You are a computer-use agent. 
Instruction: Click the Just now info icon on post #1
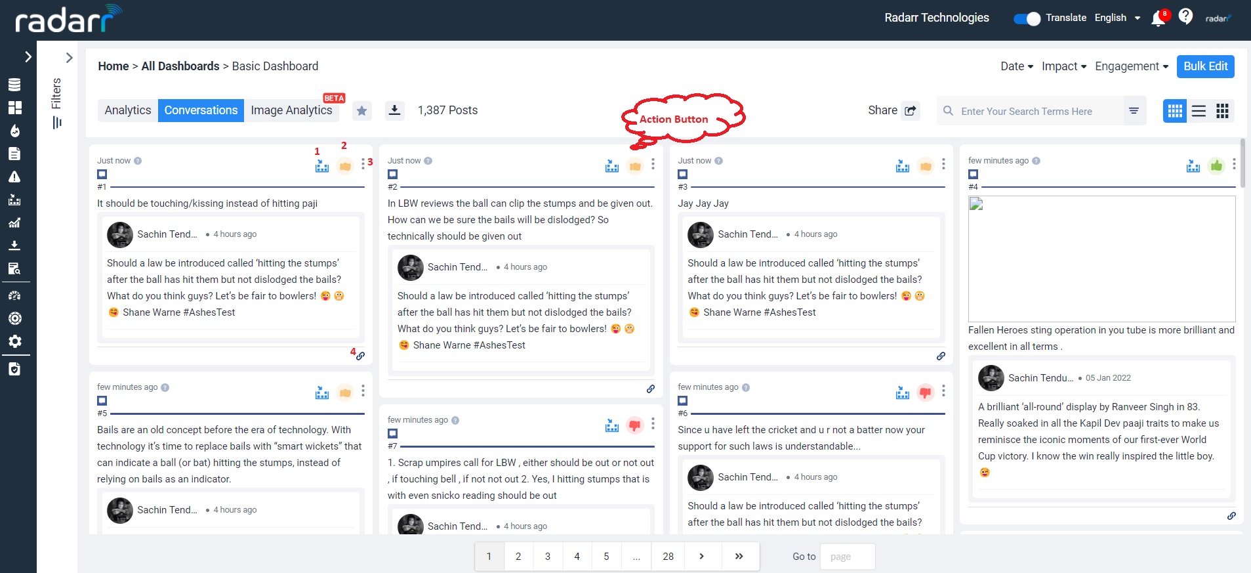tap(138, 161)
